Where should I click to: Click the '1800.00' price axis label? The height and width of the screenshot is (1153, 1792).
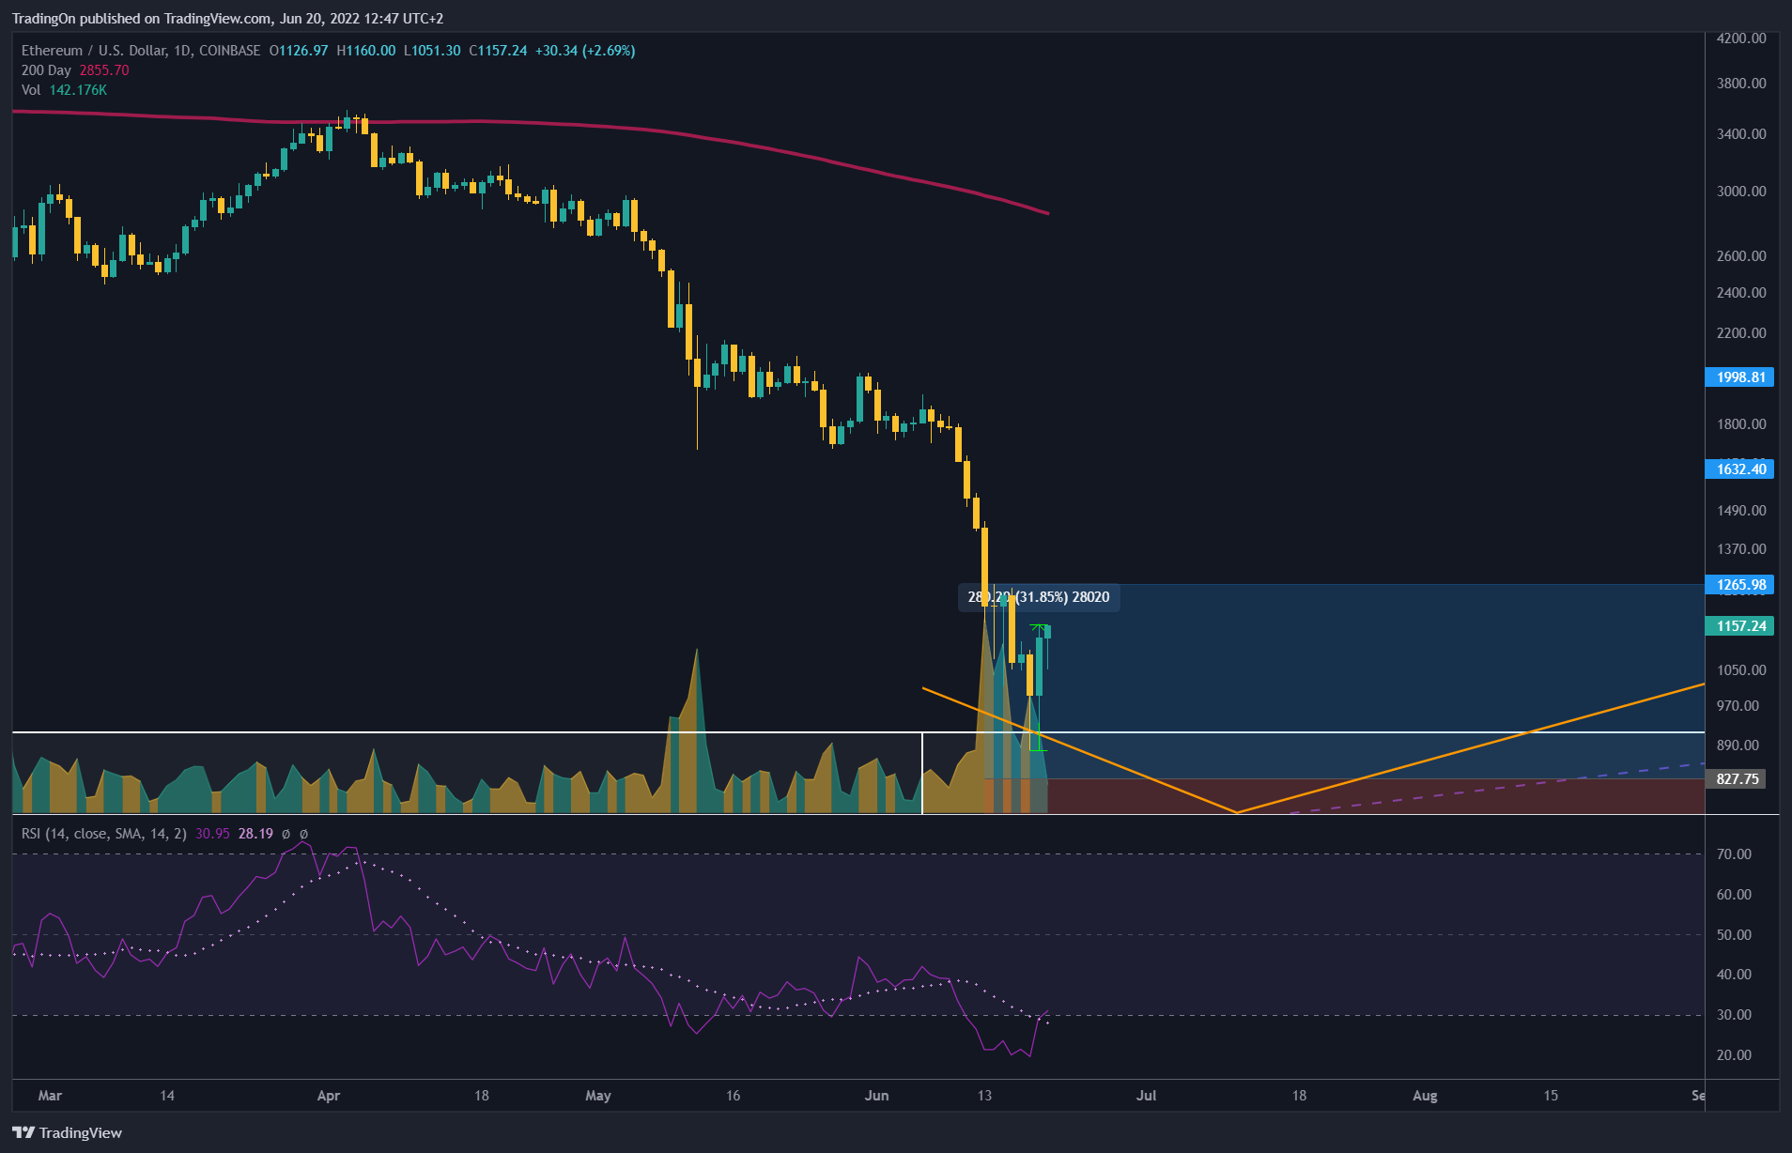pos(1740,424)
